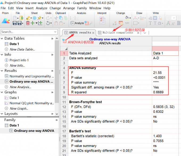Switch to Multiple comparisons tab
This screenshot has height=156, width=181.
pyautogui.click(x=118, y=33)
